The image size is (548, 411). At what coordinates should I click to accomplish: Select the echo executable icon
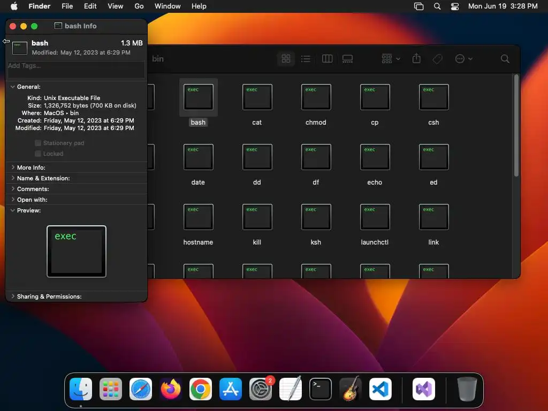click(x=375, y=157)
